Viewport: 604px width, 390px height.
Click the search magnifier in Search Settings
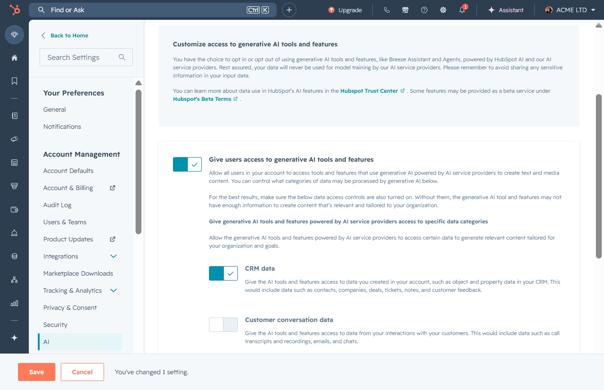pos(122,57)
